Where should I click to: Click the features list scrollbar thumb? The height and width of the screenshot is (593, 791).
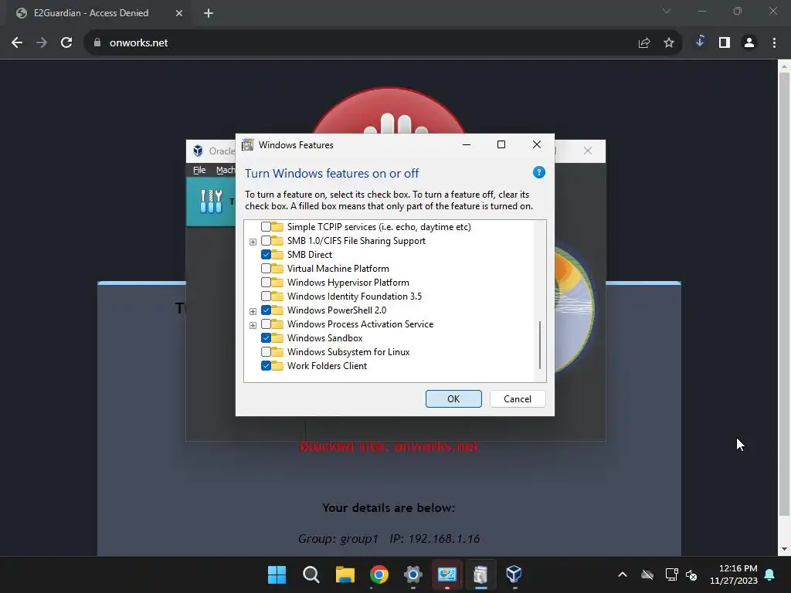click(540, 345)
